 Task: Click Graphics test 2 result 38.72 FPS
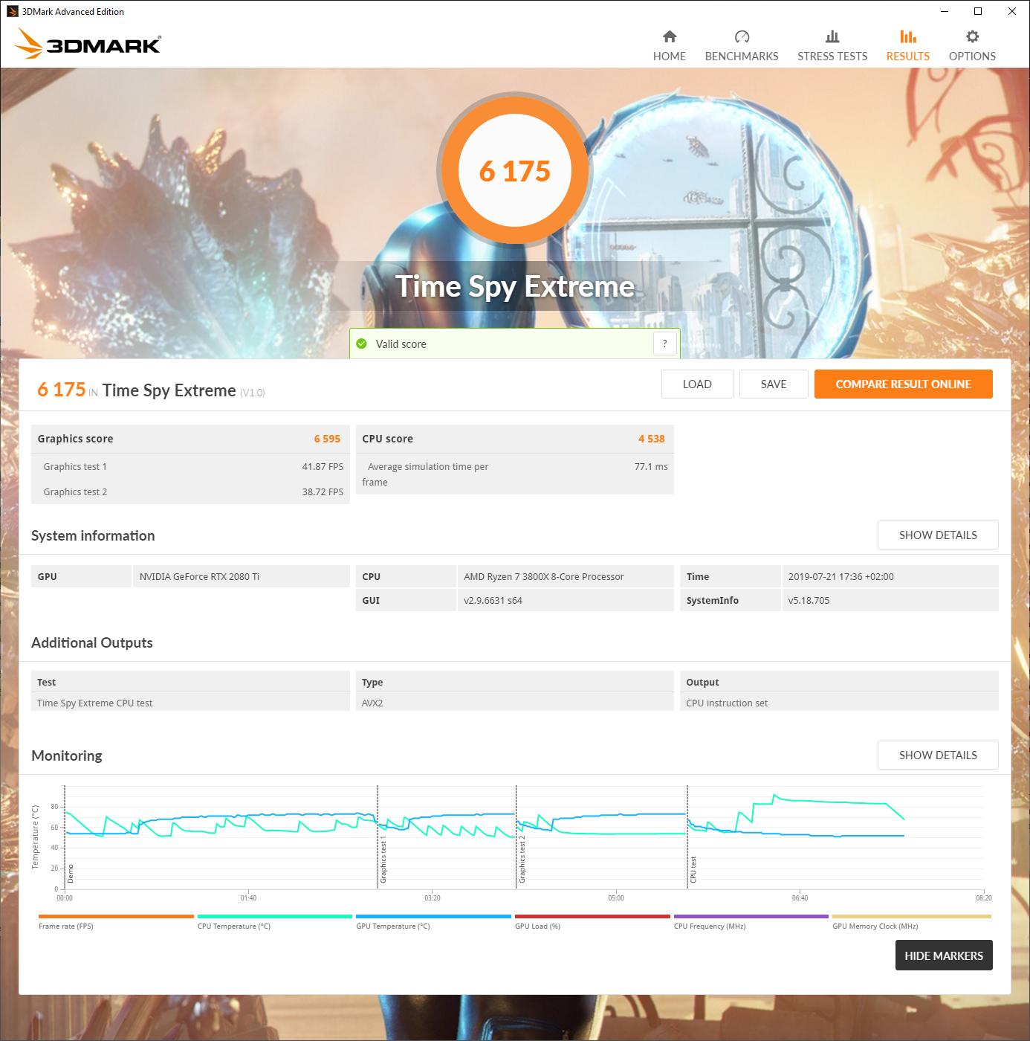pyautogui.click(x=323, y=492)
